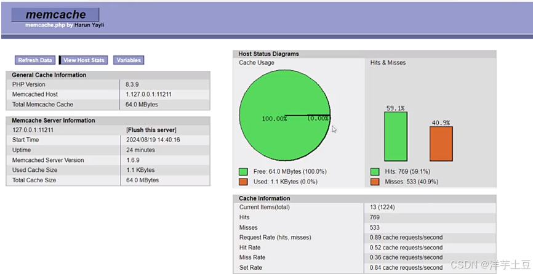Click the Total Memcache Cache value 64.0 MBytes
Image resolution: width=533 pixels, height=274 pixels.
click(x=142, y=104)
